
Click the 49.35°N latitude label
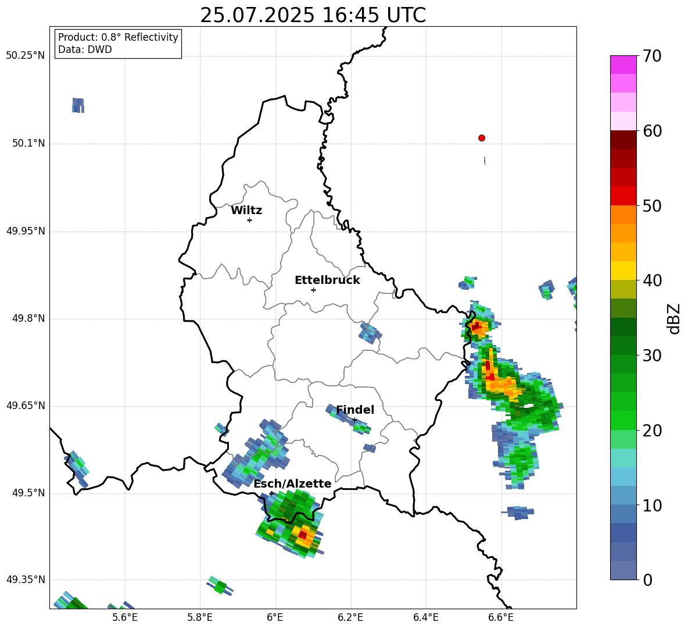26,580
